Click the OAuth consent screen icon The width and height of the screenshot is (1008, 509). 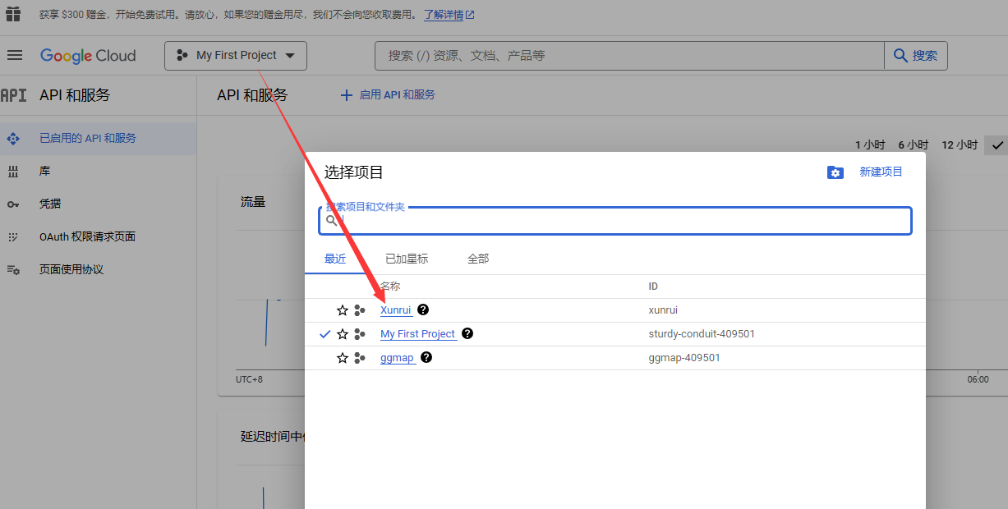[13, 236]
